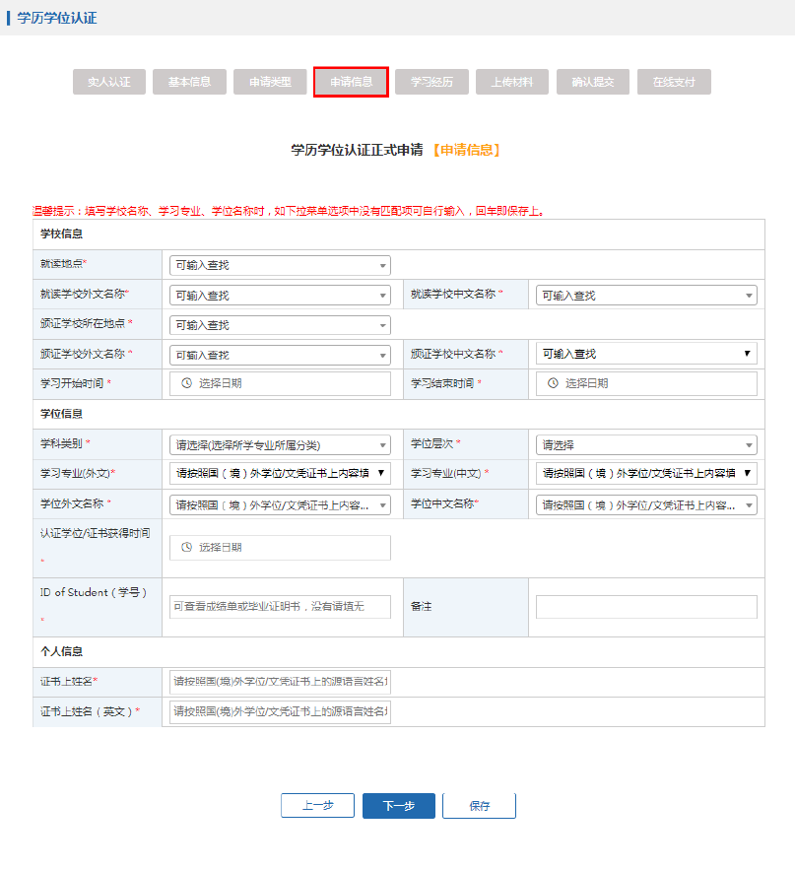Click the 下一步 button
Image resolution: width=795 pixels, height=869 pixels.
[398, 806]
